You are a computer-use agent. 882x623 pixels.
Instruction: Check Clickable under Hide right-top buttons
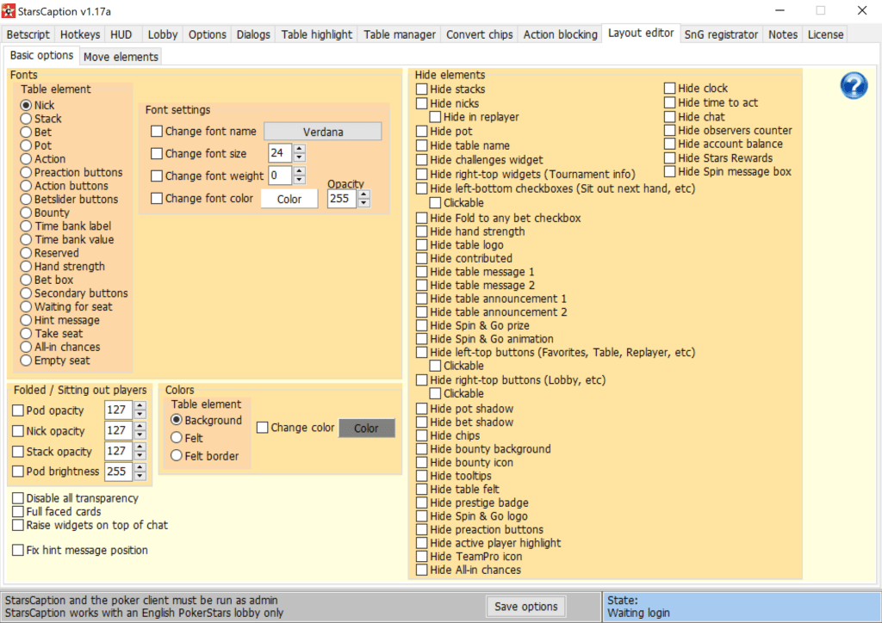click(435, 393)
